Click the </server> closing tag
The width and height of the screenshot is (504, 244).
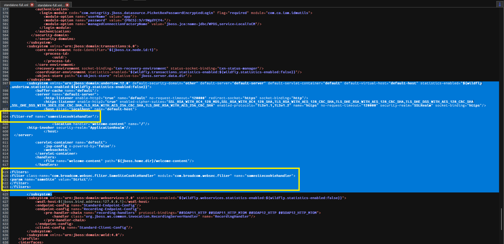[24, 135]
